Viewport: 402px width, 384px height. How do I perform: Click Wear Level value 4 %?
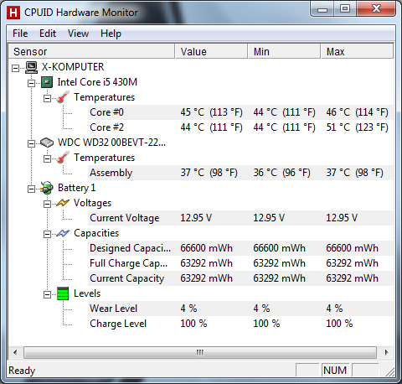click(x=188, y=309)
